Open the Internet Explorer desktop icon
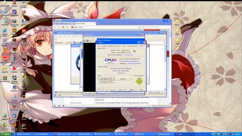 [5, 31]
